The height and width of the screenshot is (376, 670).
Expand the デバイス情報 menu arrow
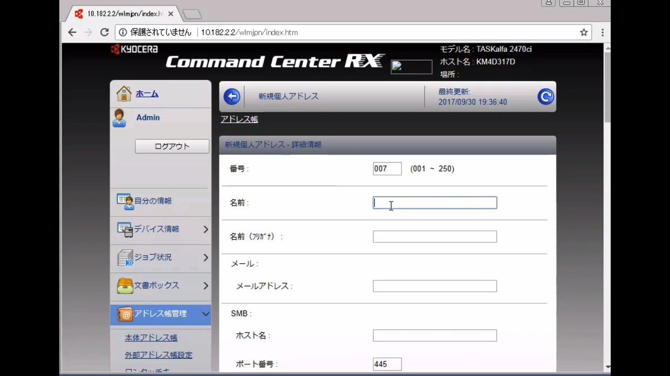206,229
